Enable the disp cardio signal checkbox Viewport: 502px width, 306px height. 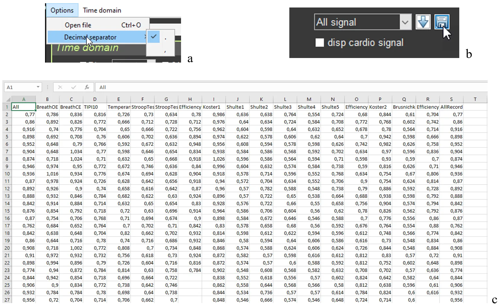(x=320, y=43)
